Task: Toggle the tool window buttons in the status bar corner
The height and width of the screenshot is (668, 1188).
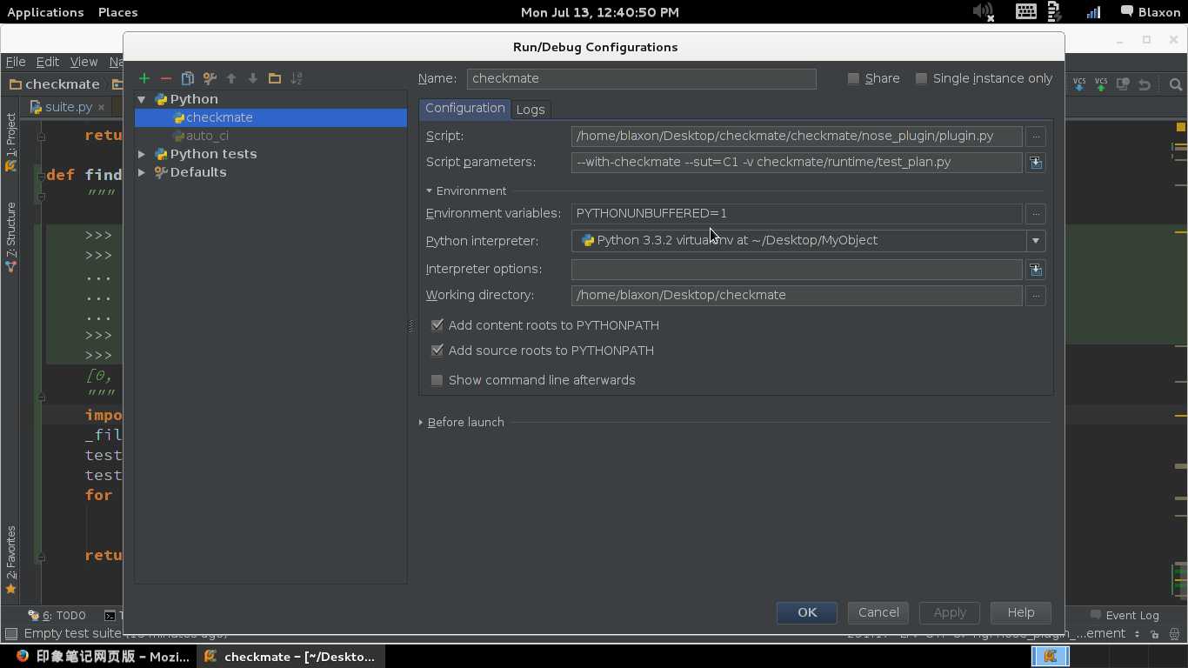Action: pyautogui.click(x=11, y=634)
